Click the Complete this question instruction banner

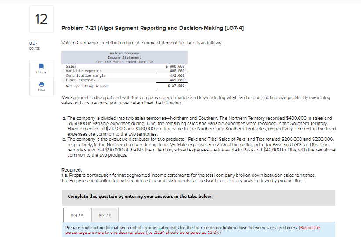point(199,197)
